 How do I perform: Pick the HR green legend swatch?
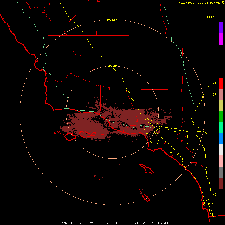[221, 117]
